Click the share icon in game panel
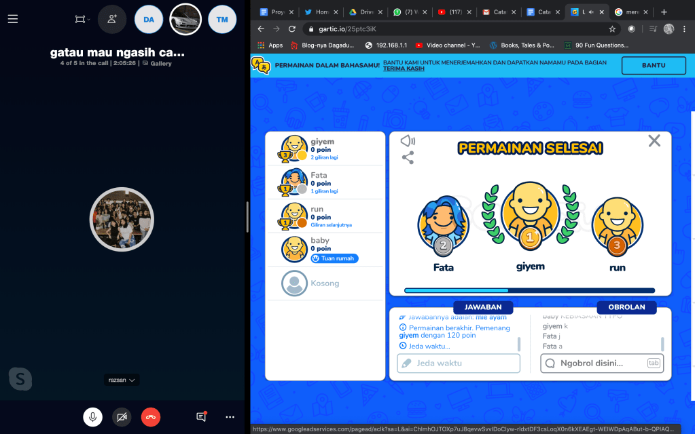This screenshot has height=434, width=695. point(408,158)
